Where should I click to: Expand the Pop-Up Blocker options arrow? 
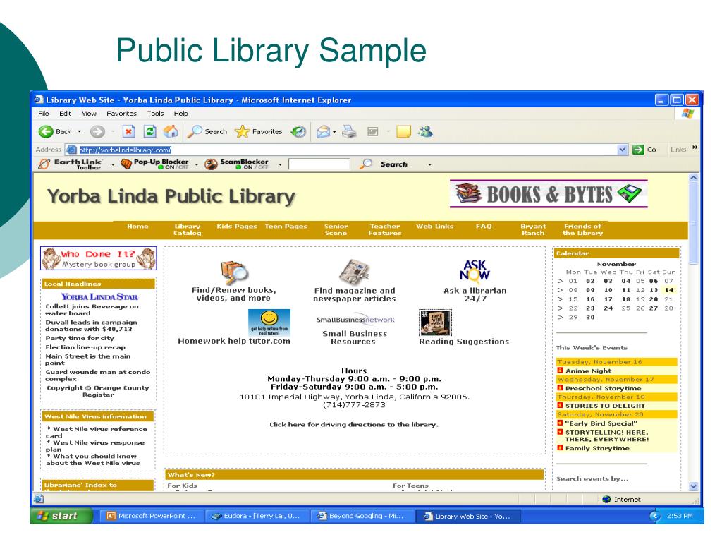(197, 164)
